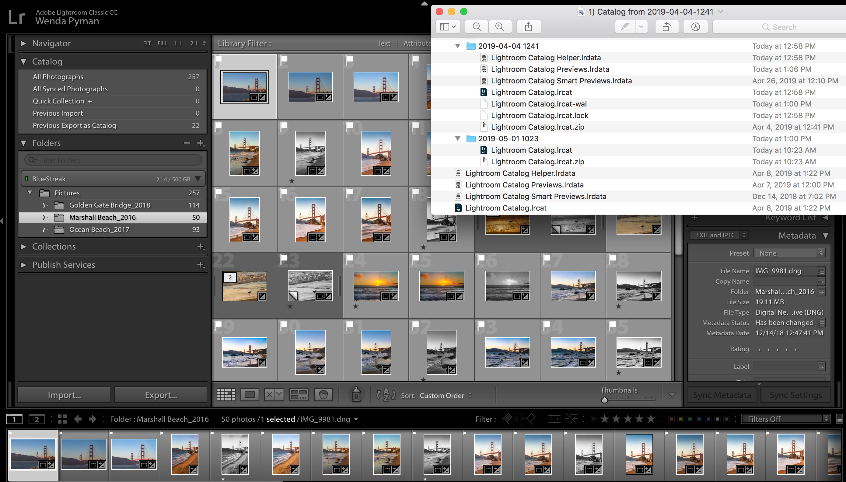Screen dimensions: 846x482
Task: Open Survey view icon
Action: 299,395
